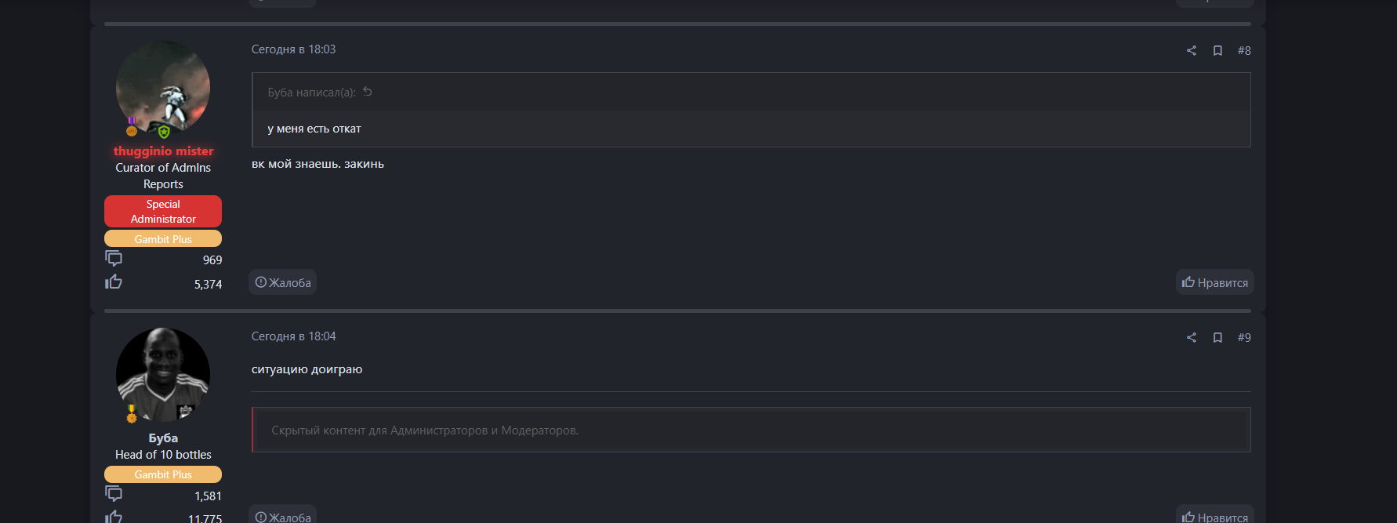Screen dimensions: 1397x523
Task: Open the #9 post permalink
Action: (x=1244, y=338)
